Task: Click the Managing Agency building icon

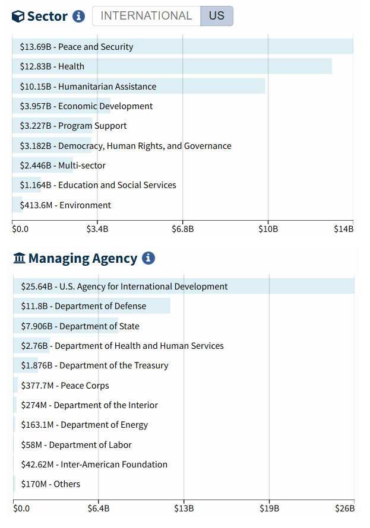Action: pyautogui.click(x=20, y=258)
